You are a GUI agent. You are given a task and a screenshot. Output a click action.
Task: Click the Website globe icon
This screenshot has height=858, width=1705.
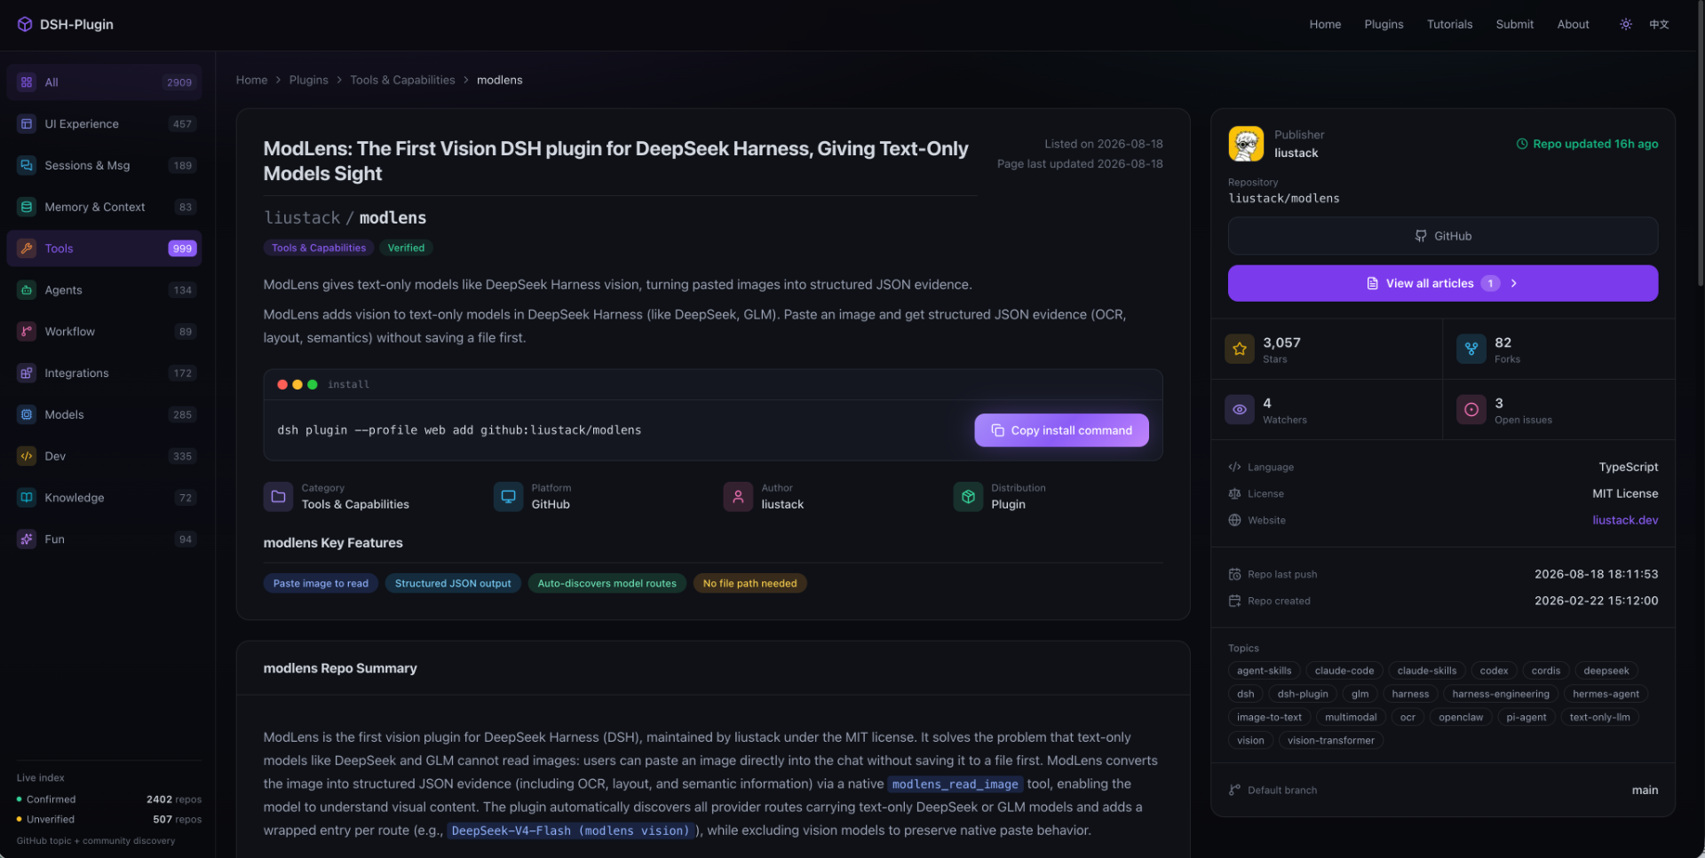pos(1234,520)
